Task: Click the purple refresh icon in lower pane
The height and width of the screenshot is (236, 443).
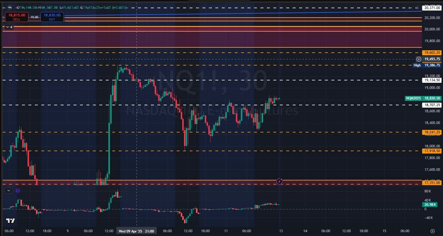Action: coord(18,191)
